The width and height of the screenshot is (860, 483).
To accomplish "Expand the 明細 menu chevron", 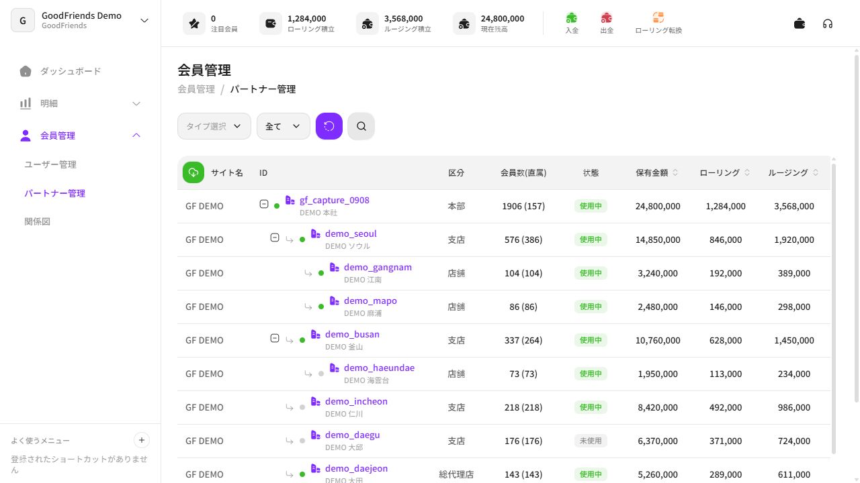I will pyautogui.click(x=136, y=103).
